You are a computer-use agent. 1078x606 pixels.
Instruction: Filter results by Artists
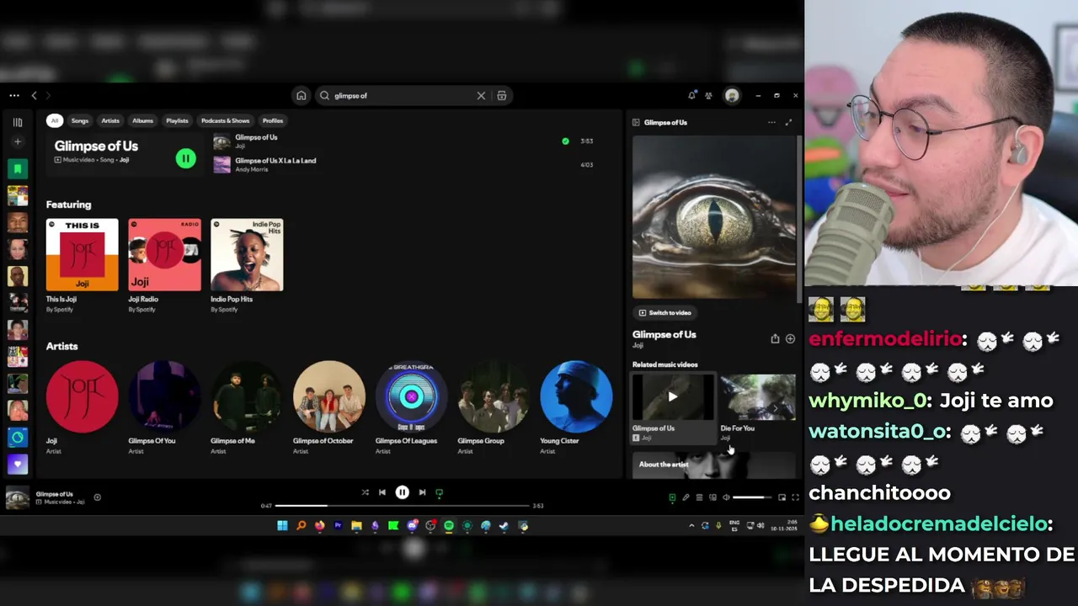pyautogui.click(x=110, y=120)
